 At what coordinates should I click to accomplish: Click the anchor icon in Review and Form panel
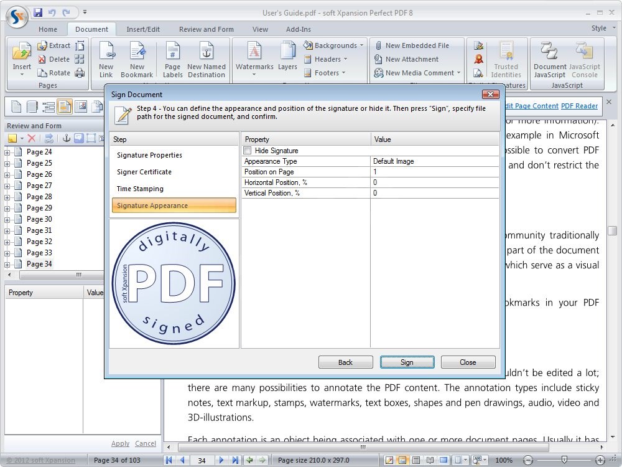[x=67, y=138]
